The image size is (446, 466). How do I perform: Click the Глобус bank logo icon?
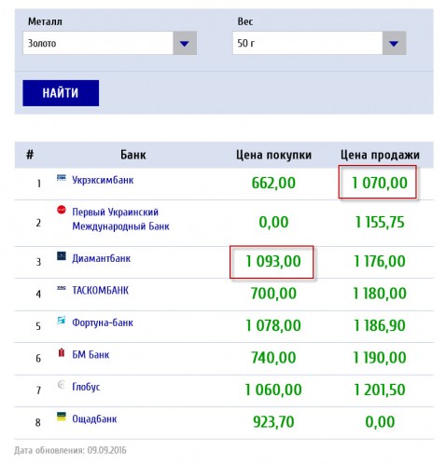coord(62,385)
